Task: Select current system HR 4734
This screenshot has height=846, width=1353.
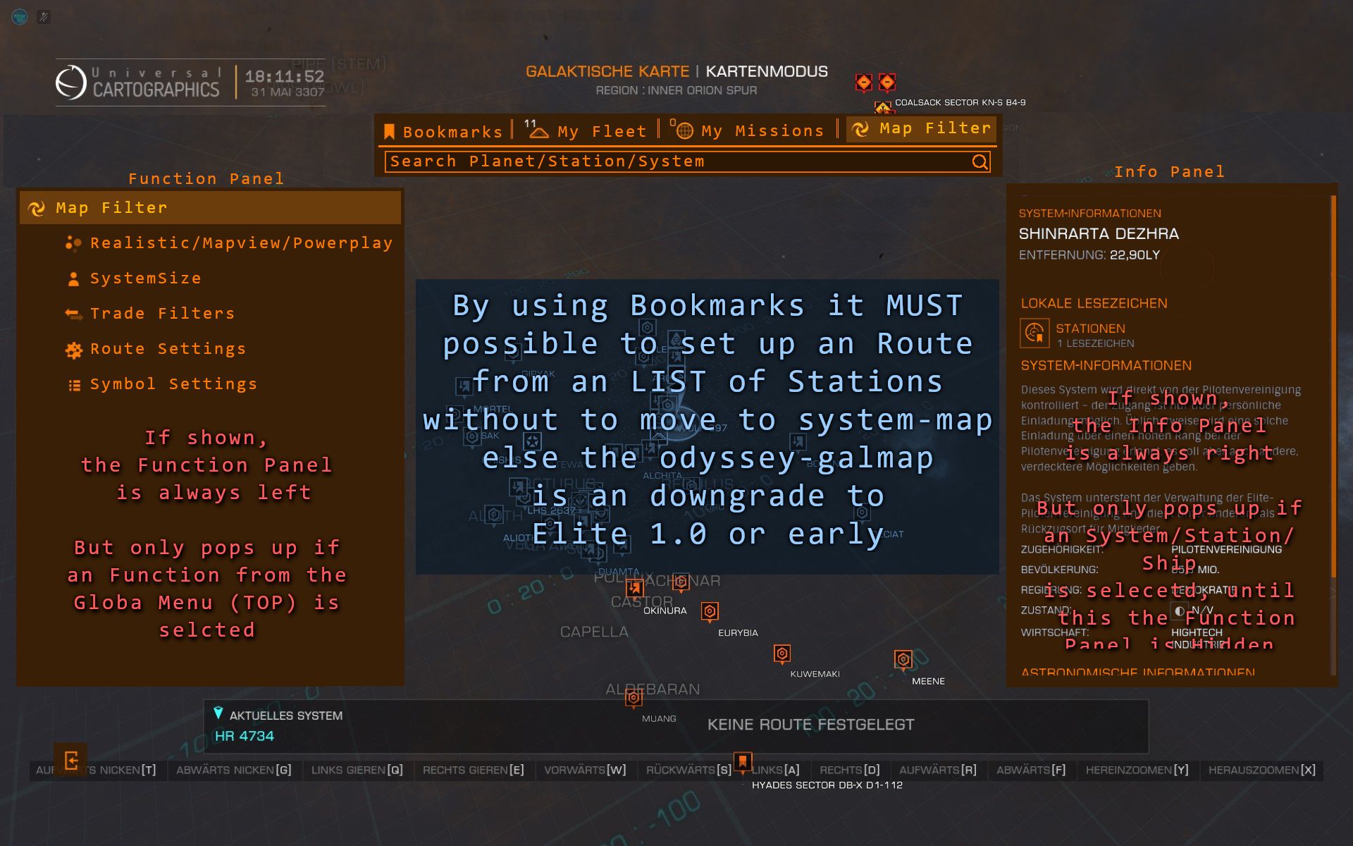Action: [x=245, y=736]
